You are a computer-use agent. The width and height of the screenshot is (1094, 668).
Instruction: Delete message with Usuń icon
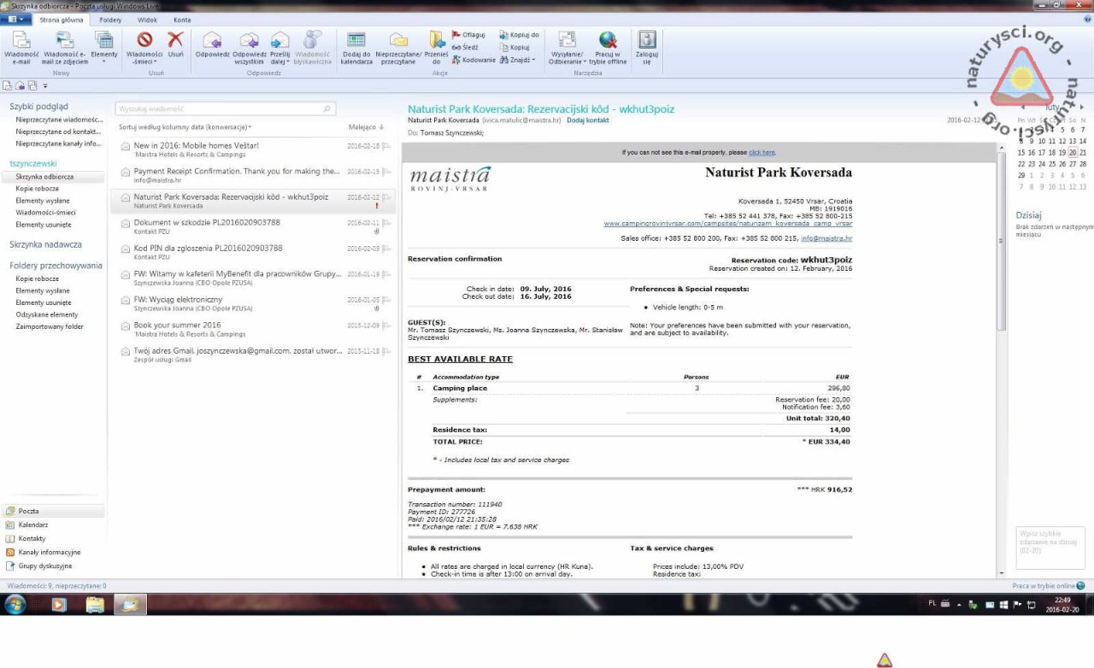pyautogui.click(x=175, y=44)
